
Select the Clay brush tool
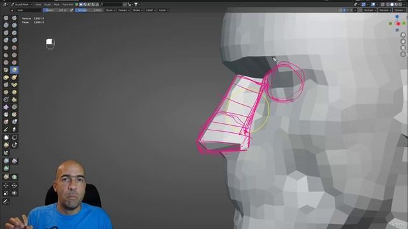6,25
